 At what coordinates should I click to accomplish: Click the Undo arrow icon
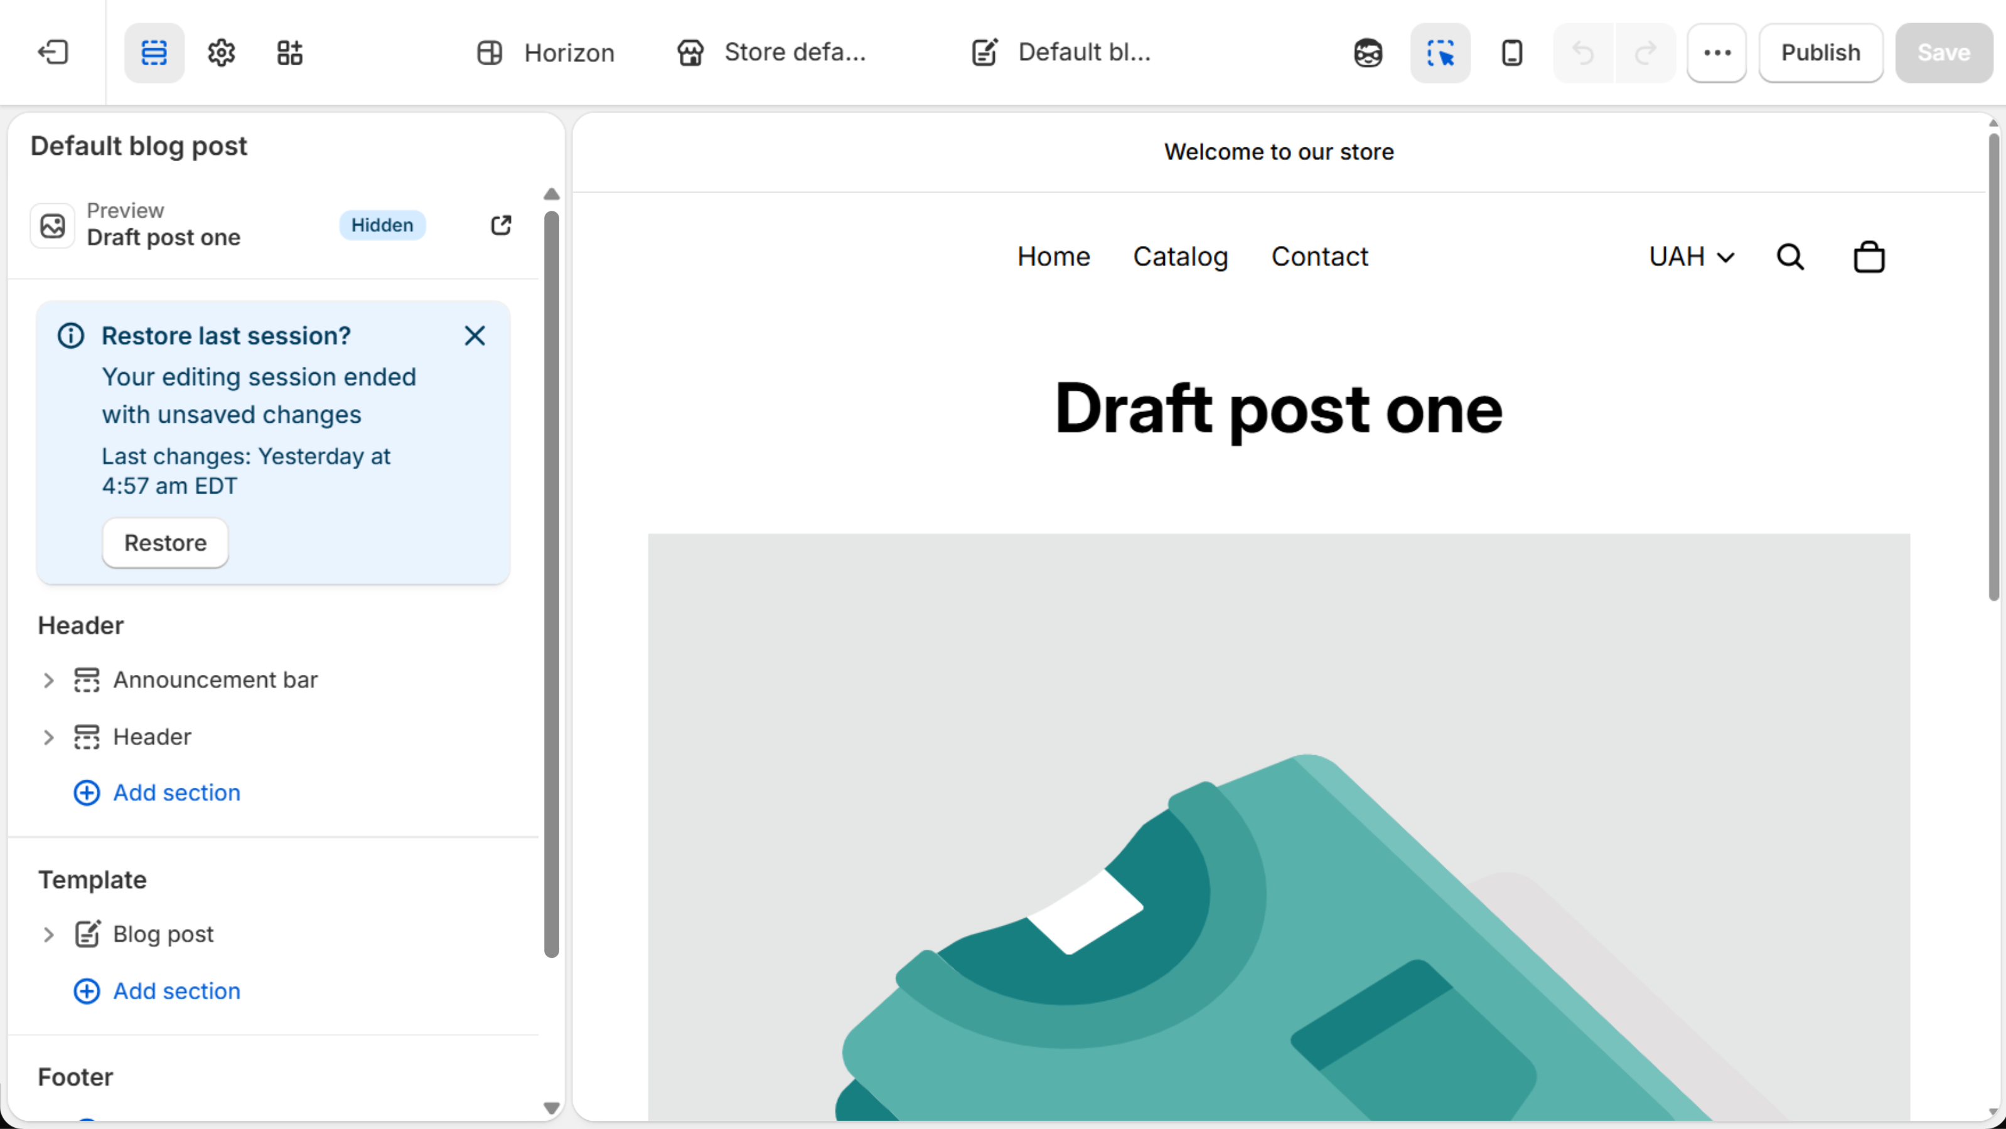point(1583,52)
